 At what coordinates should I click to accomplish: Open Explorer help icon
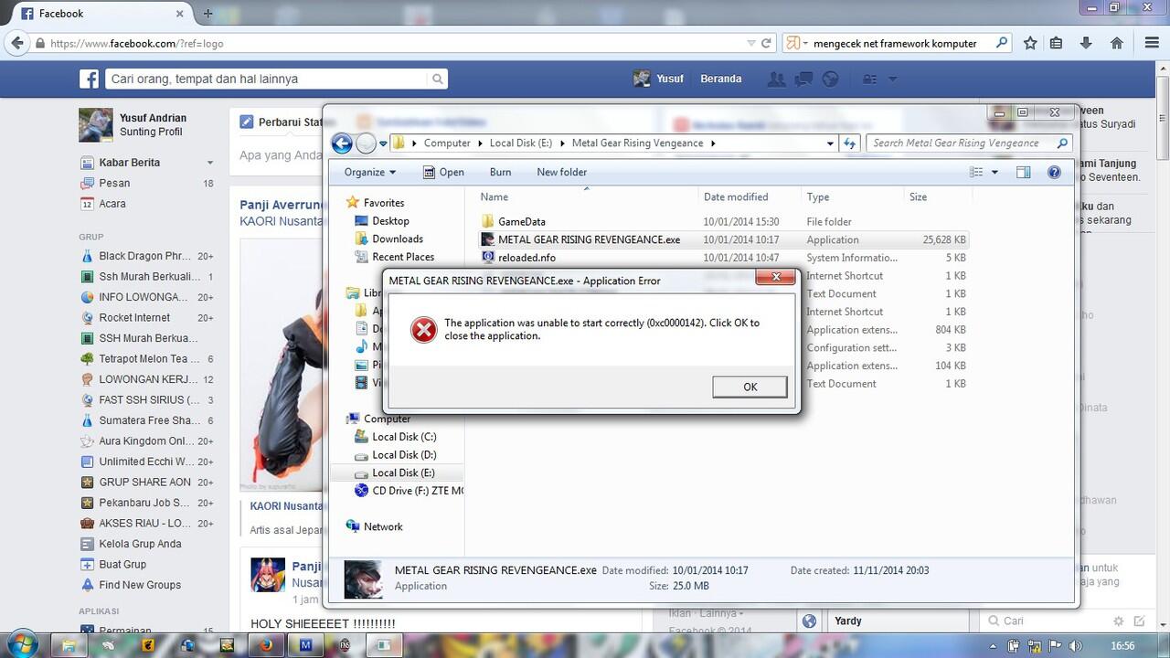click(x=1053, y=172)
